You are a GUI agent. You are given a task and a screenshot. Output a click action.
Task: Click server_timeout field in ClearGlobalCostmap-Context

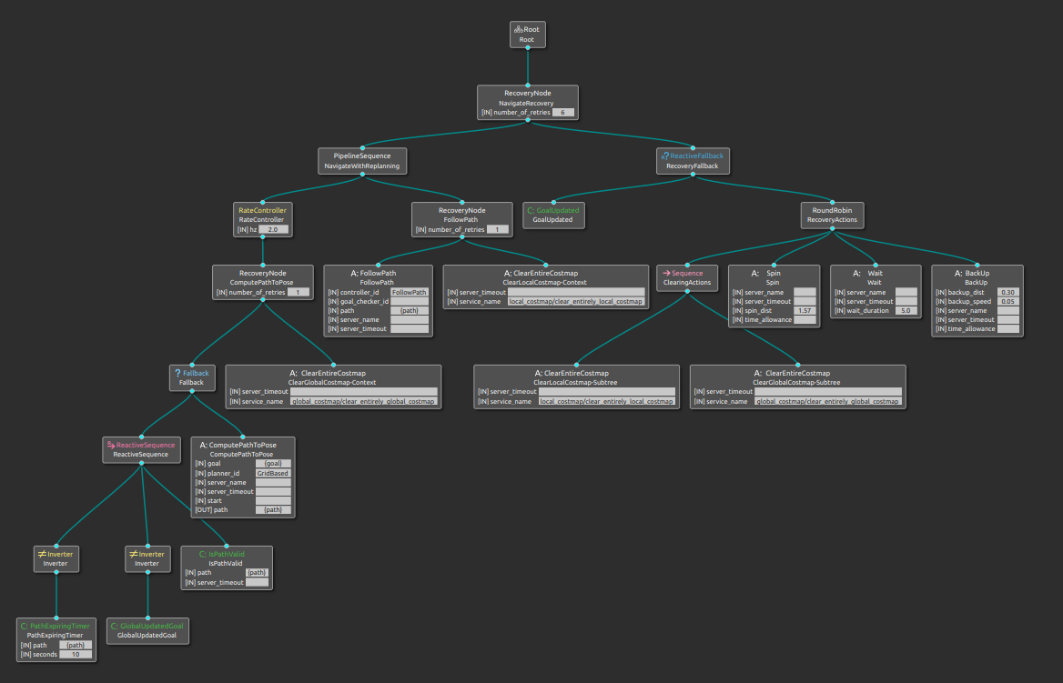point(364,392)
